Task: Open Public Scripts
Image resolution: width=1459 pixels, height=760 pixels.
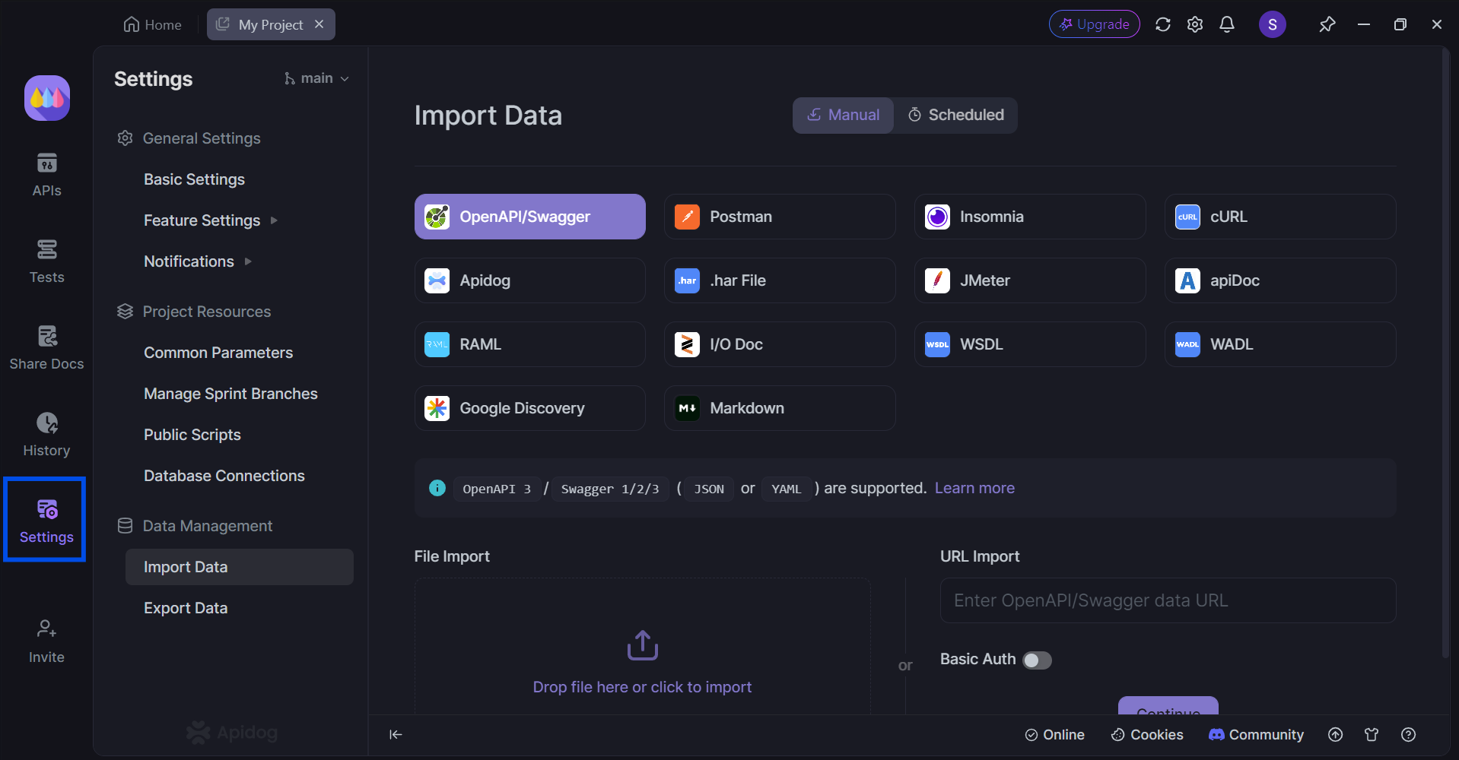Action: (192, 435)
